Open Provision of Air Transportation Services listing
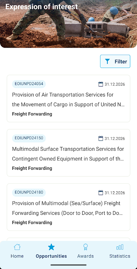The height and width of the screenshot is (269, 137). (x=68, y=99)
